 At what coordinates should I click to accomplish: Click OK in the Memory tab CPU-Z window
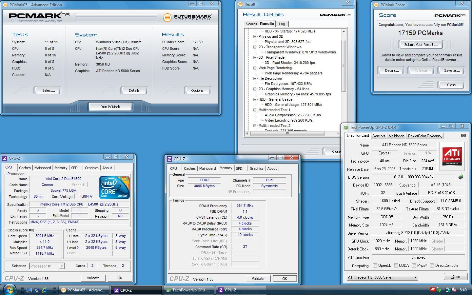pos(285,279)
